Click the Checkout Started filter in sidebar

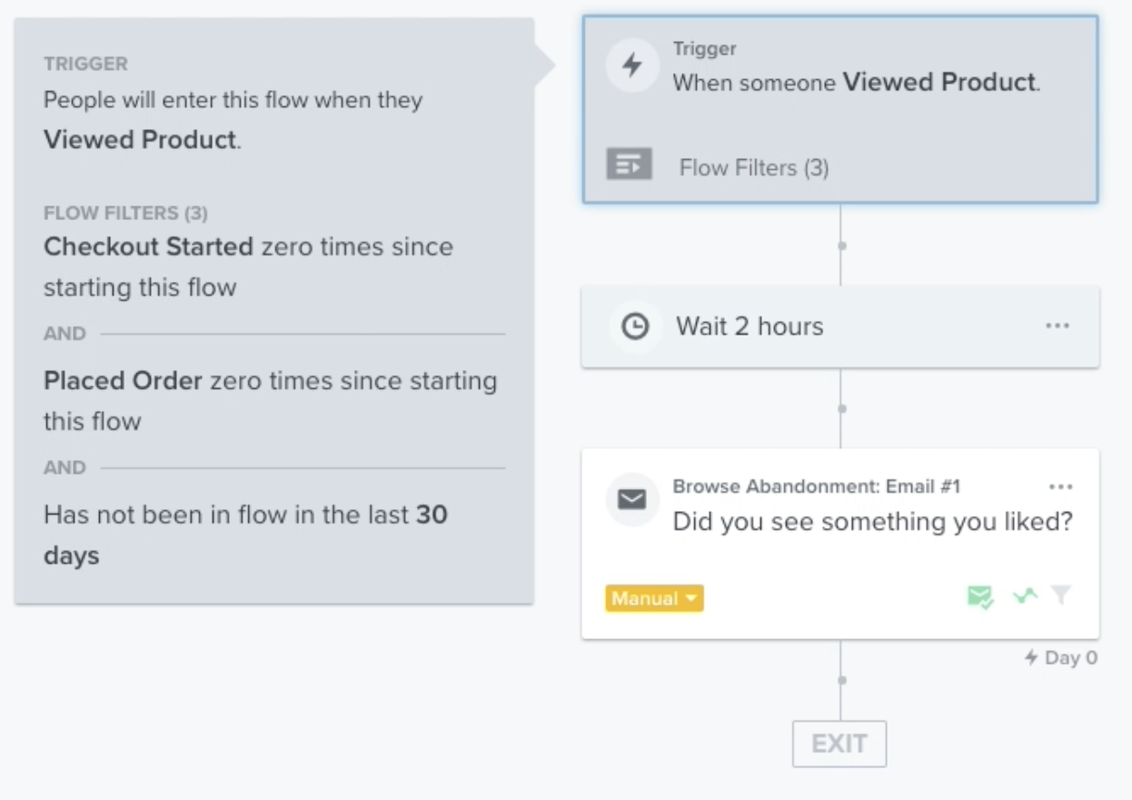click(x=148, y=246)
